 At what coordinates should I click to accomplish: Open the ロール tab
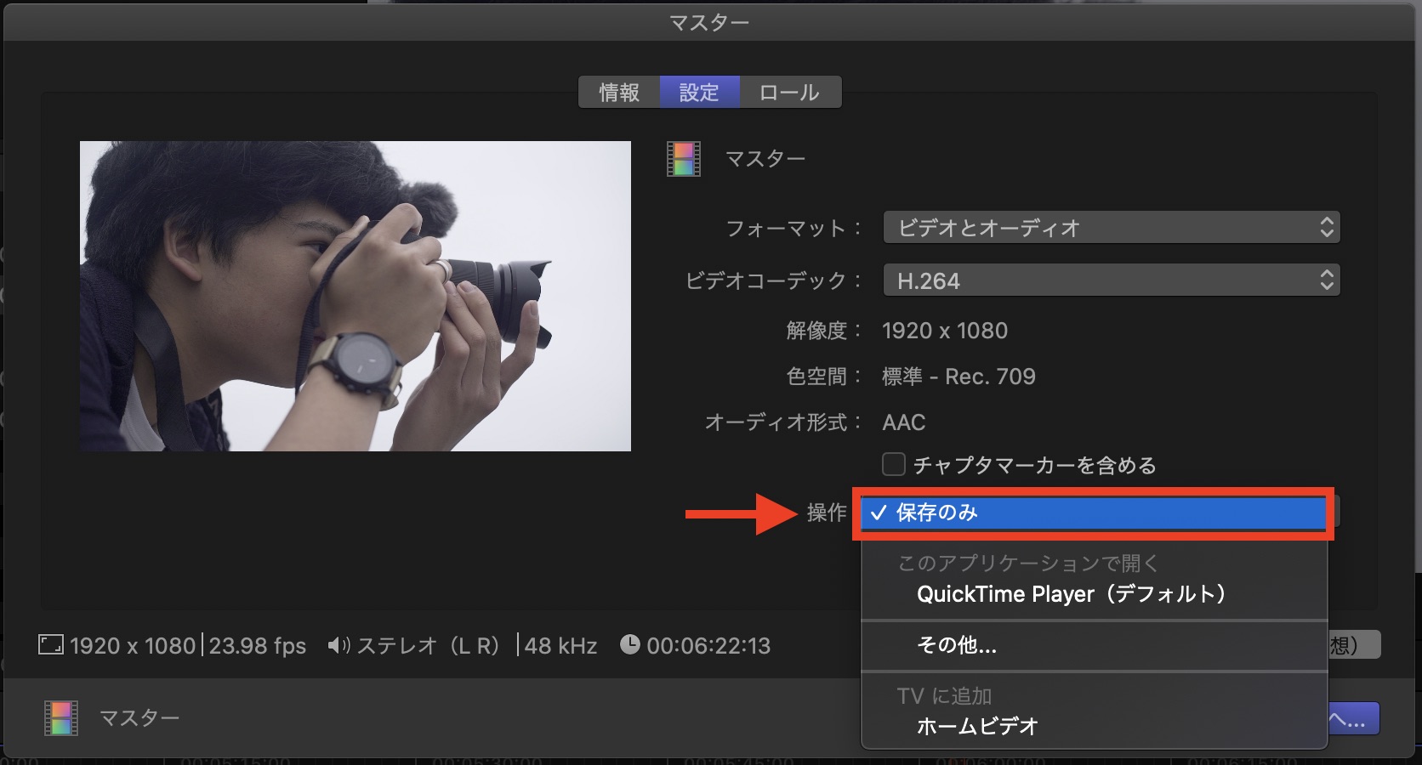[x=790, y=92]
